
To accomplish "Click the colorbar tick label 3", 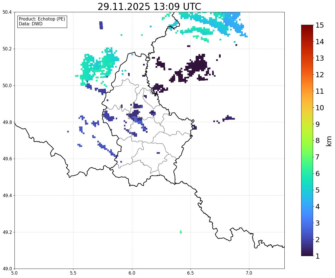I will pos(317,223).
